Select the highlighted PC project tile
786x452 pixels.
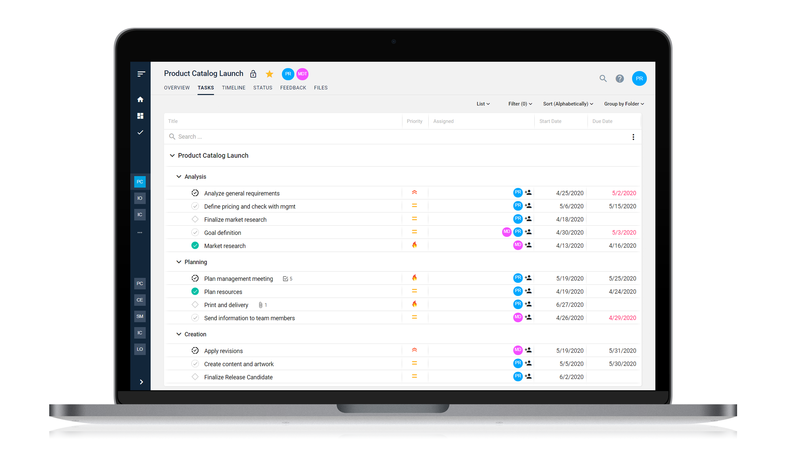pyautogui.click(x=140, y=182)
